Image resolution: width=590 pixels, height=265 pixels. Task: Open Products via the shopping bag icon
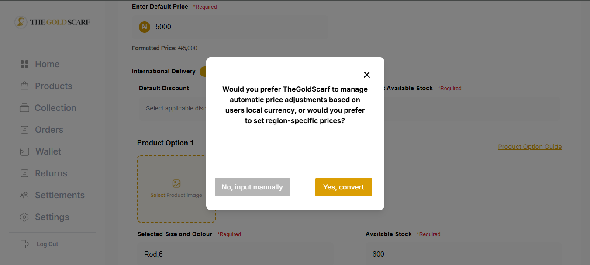24,86
